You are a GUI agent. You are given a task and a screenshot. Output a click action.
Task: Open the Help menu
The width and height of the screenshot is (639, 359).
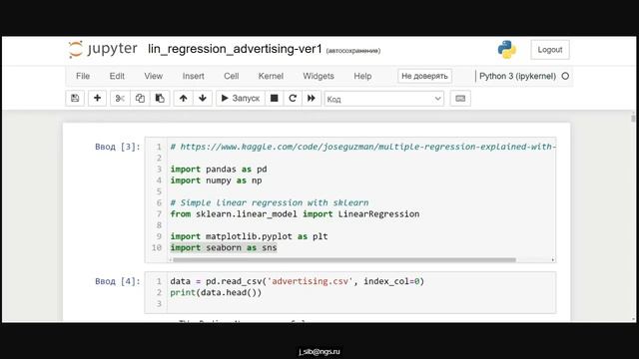362,76
